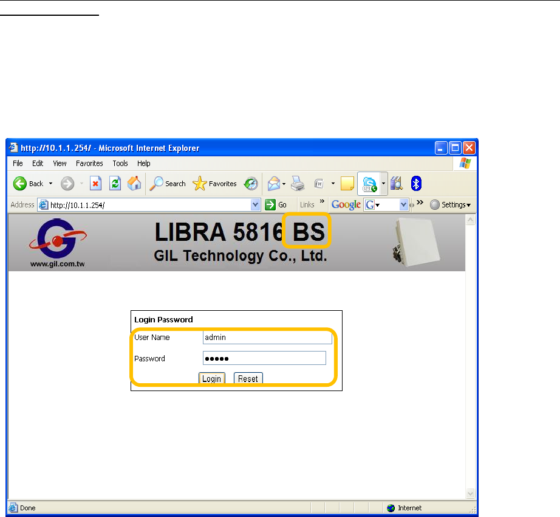560x517 pixels.
Task: Click the www.gil.com.tw text under logo
Action: coord(58,264)
